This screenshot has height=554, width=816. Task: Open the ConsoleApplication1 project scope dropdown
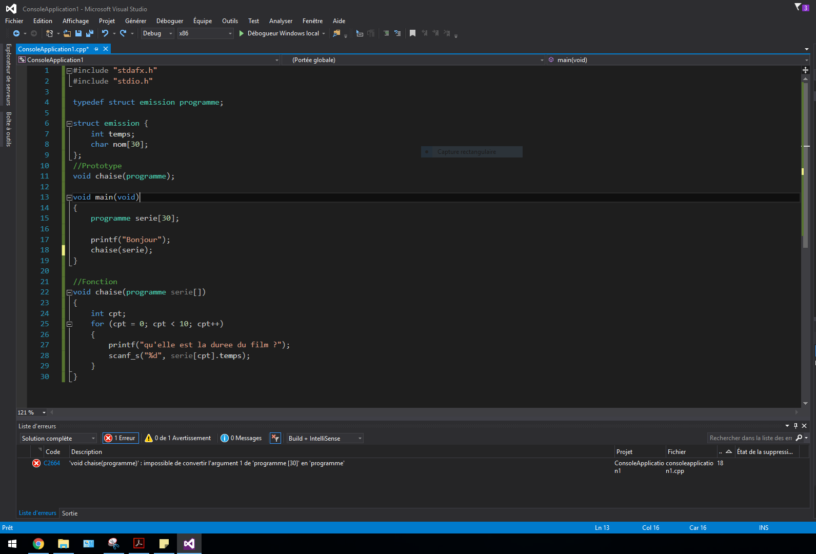coord(149,60)
